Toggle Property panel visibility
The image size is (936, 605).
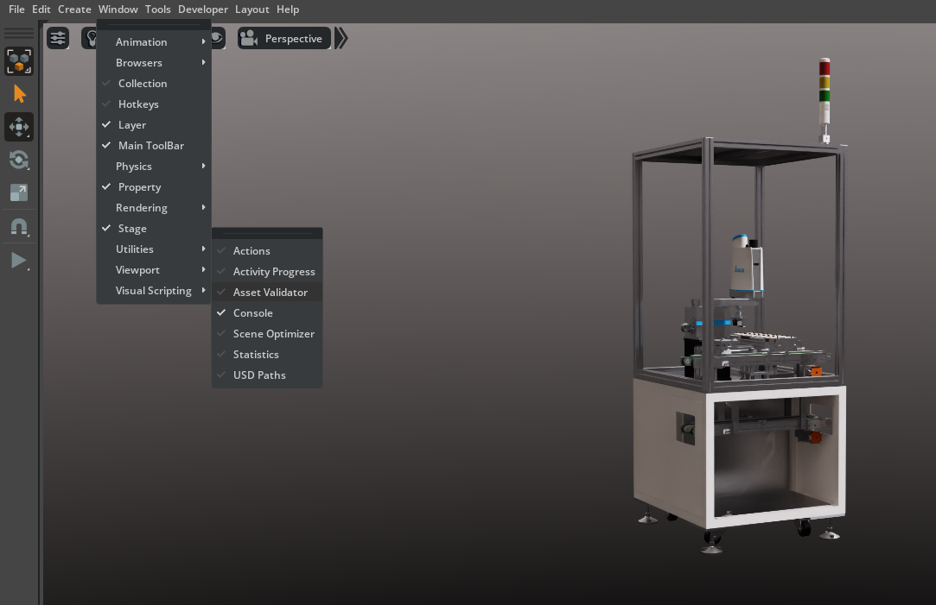[x=139, y=187]
